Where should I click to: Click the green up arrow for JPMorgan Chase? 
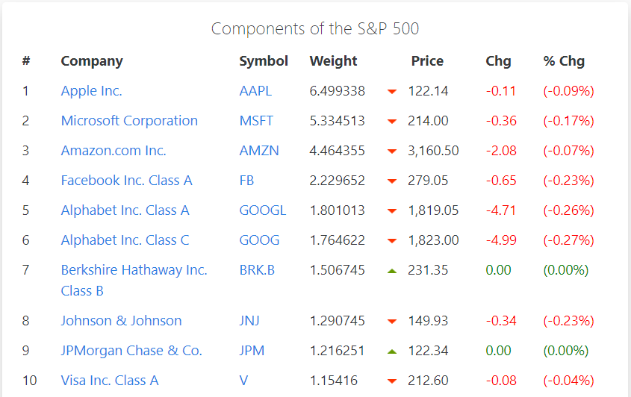click(392, 351)
